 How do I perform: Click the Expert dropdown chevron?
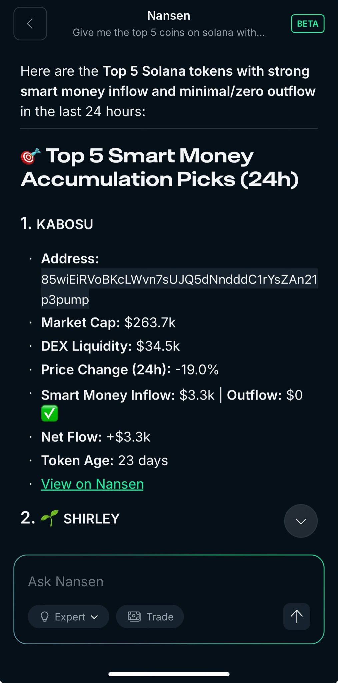94,617
